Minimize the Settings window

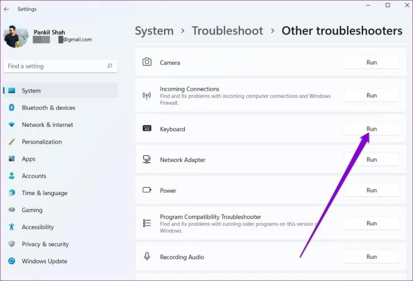(368, 5)
